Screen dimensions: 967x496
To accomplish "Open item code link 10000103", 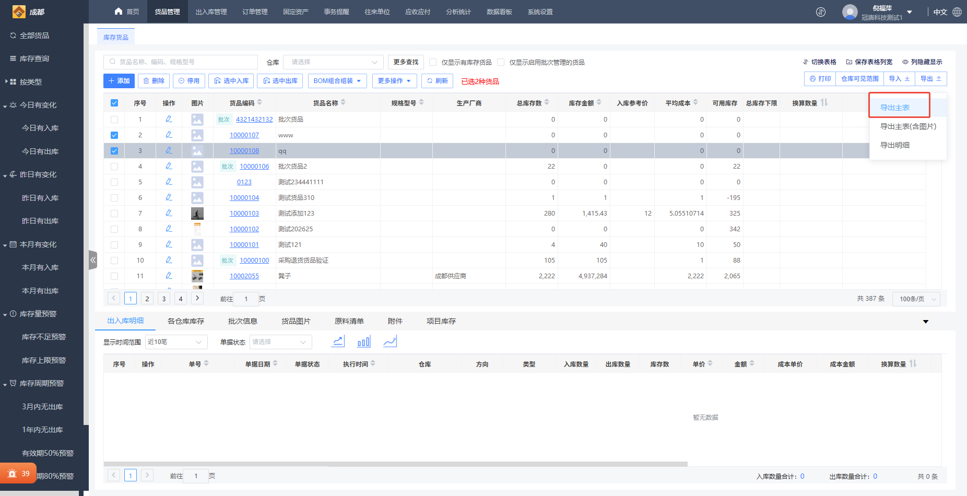I will pos(244,214).
